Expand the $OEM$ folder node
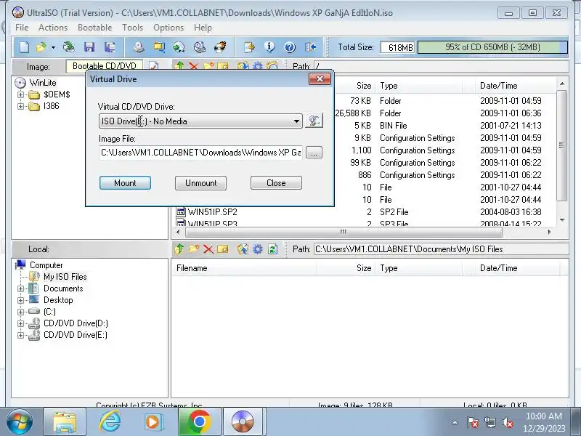Screen dimensions: 581x436 click(21, 94)
